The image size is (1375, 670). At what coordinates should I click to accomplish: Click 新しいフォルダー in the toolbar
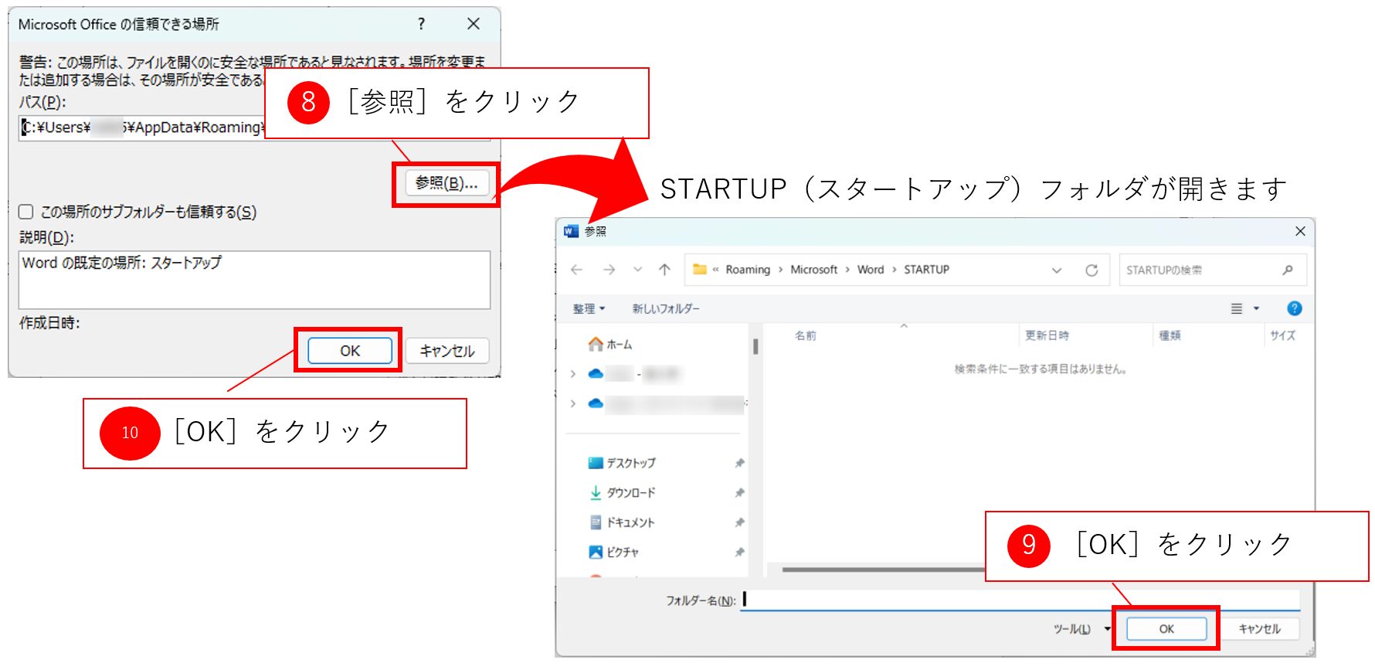pyautogui.click(x=666, y=308)
